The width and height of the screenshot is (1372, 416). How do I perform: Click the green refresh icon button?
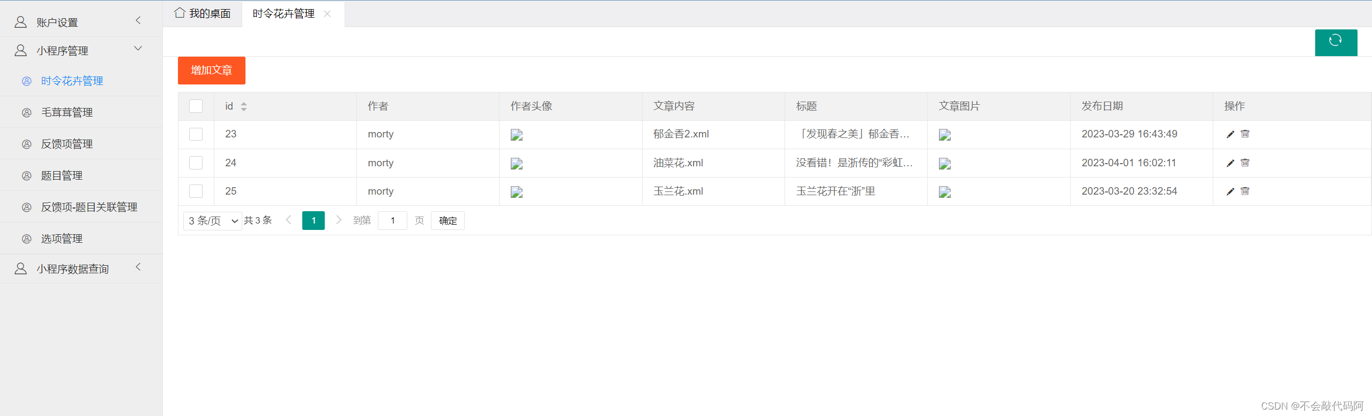(1336, 42)
